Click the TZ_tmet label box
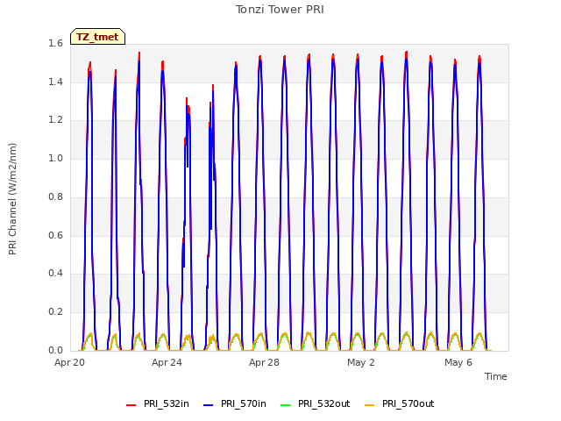This screenshot has width=561, height=421. coord(97,37)
